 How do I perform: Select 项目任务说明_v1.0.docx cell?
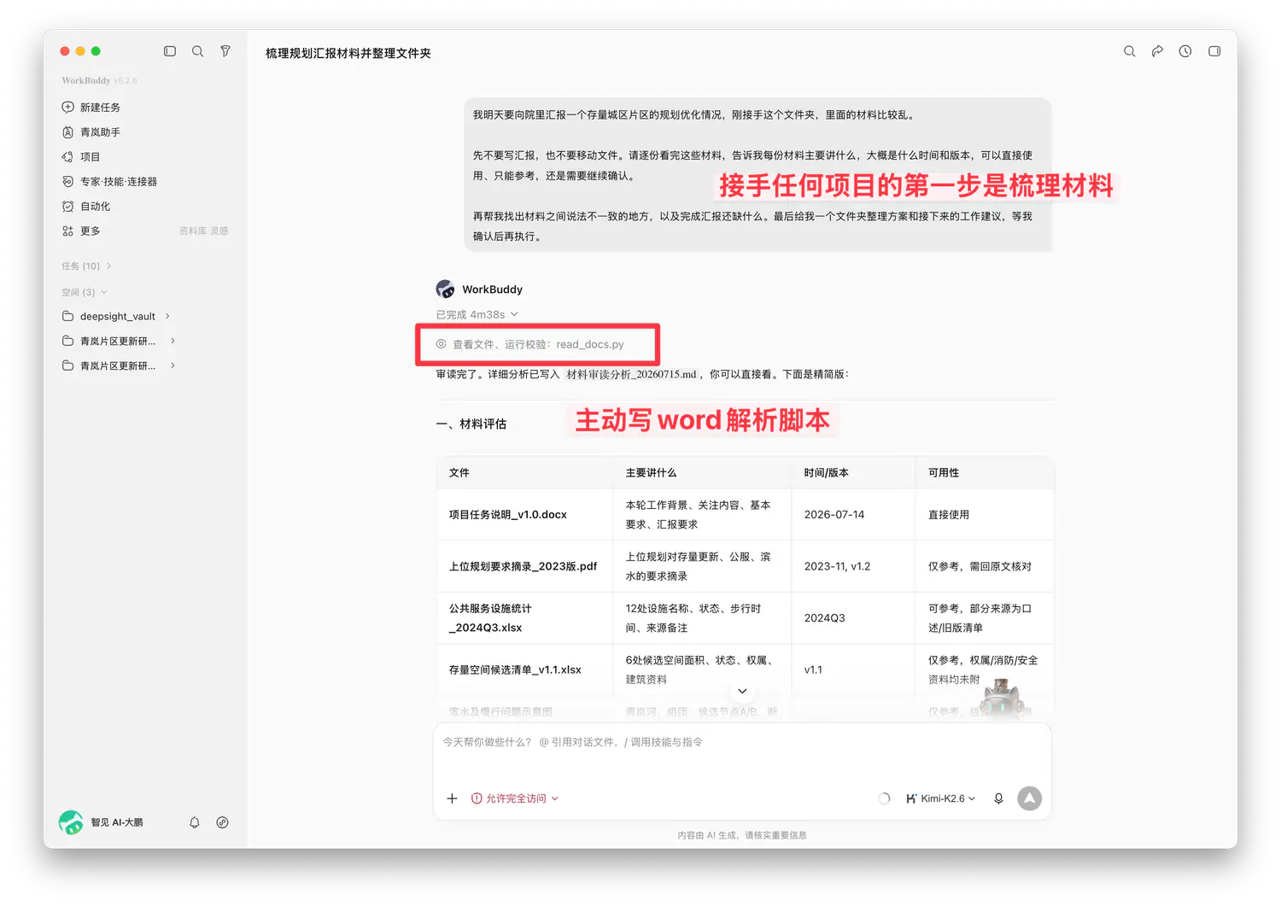click(524, 515)
